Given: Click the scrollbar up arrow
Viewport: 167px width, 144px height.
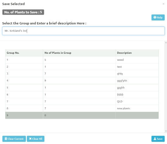Looking at the screenshot, I should 166,43.
